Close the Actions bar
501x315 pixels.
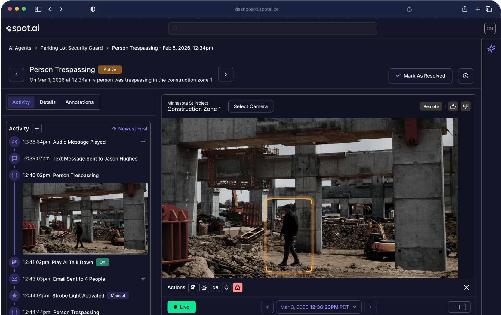tap(466, 287)
